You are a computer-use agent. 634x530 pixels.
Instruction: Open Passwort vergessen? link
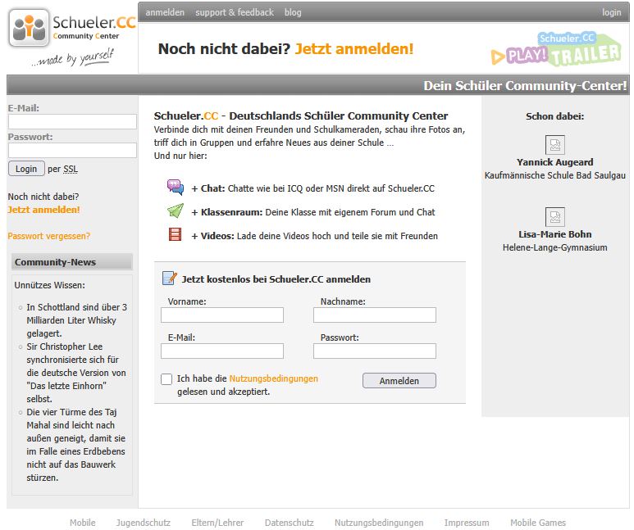pyautogui.click(x=49, y=236)
